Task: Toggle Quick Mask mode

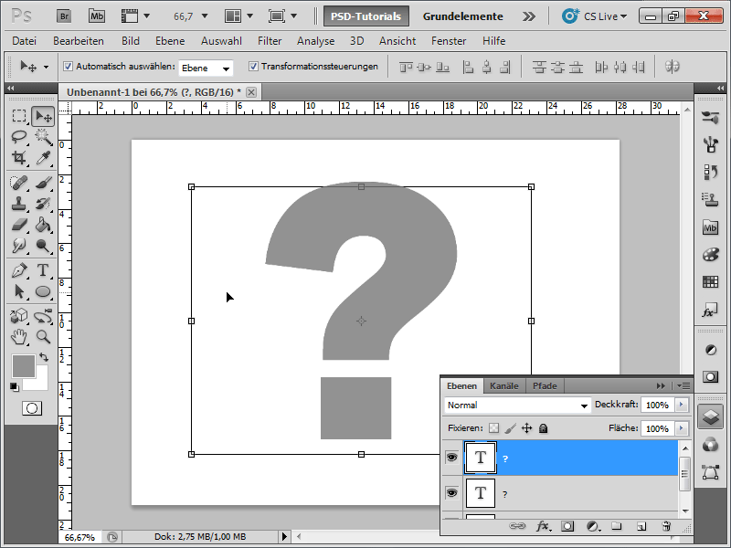Action: 32,408
